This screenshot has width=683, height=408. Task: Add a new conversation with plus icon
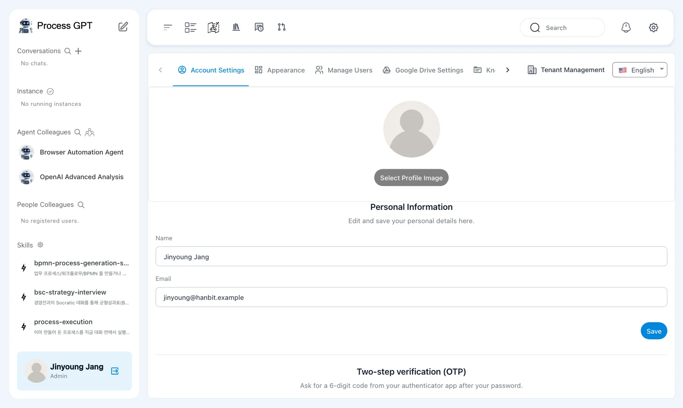78,51
